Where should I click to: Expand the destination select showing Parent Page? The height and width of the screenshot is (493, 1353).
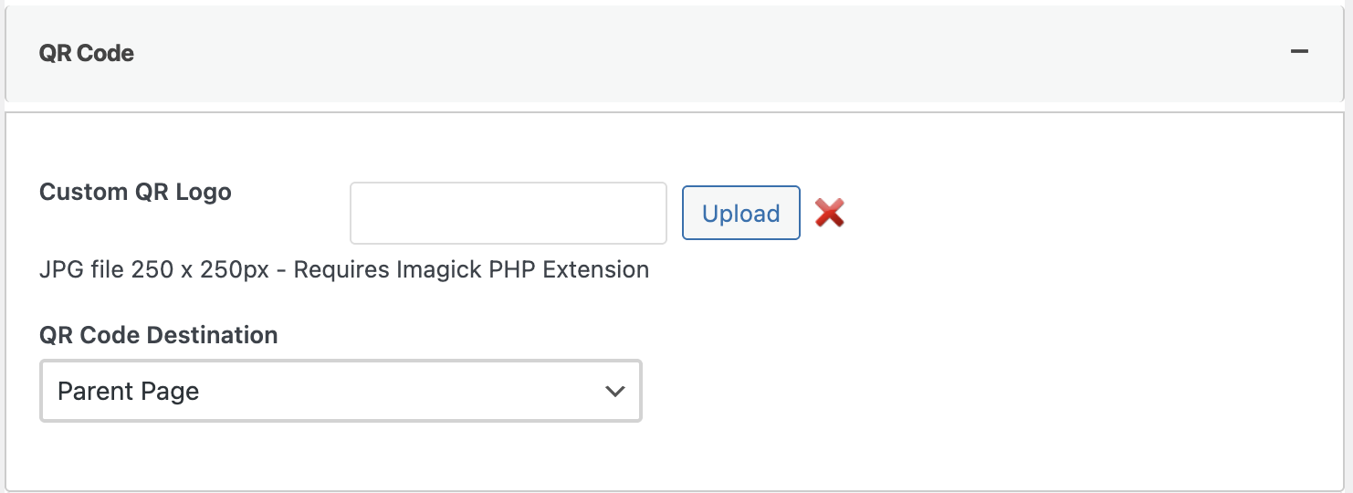341,391
